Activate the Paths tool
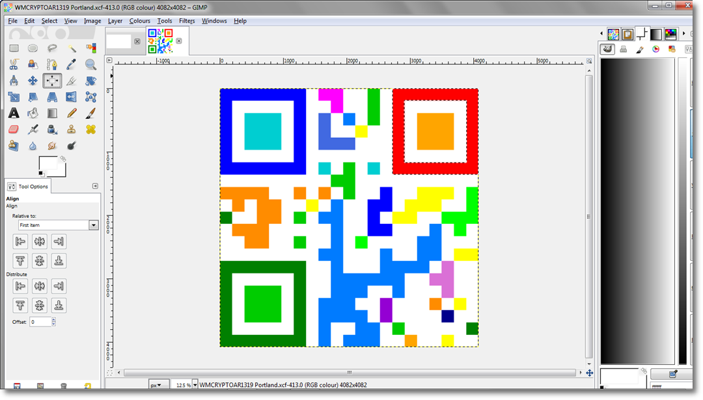The height and width of the screenshot is (400, 703). click(x=52, y=64)
